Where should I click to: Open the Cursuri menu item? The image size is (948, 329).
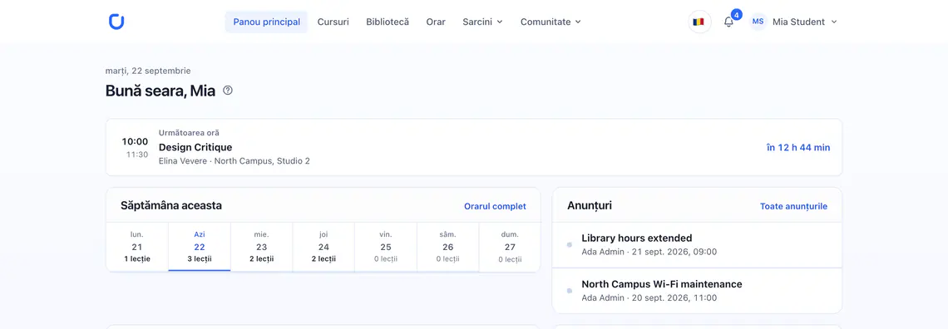[333, 22]
